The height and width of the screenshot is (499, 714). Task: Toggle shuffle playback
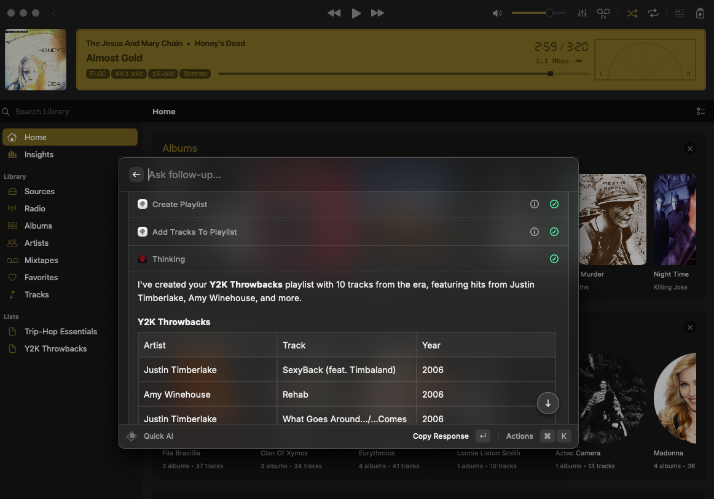632,13
